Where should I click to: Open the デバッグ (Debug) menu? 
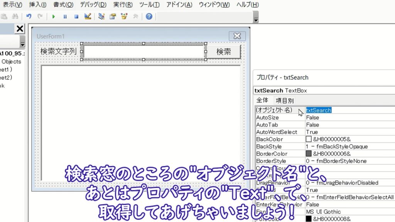[x=93, y=5]
